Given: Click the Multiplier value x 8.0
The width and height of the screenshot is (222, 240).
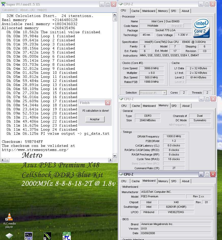Looking at the screenshot, I should click(x=151, y=73).
